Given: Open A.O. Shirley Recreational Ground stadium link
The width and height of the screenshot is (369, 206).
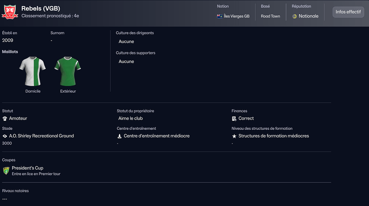Looking at the screenshot, I should 41,136.
